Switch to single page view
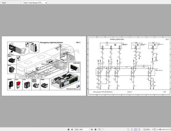The width and height of the screenshot is (171, 131). 128,130
